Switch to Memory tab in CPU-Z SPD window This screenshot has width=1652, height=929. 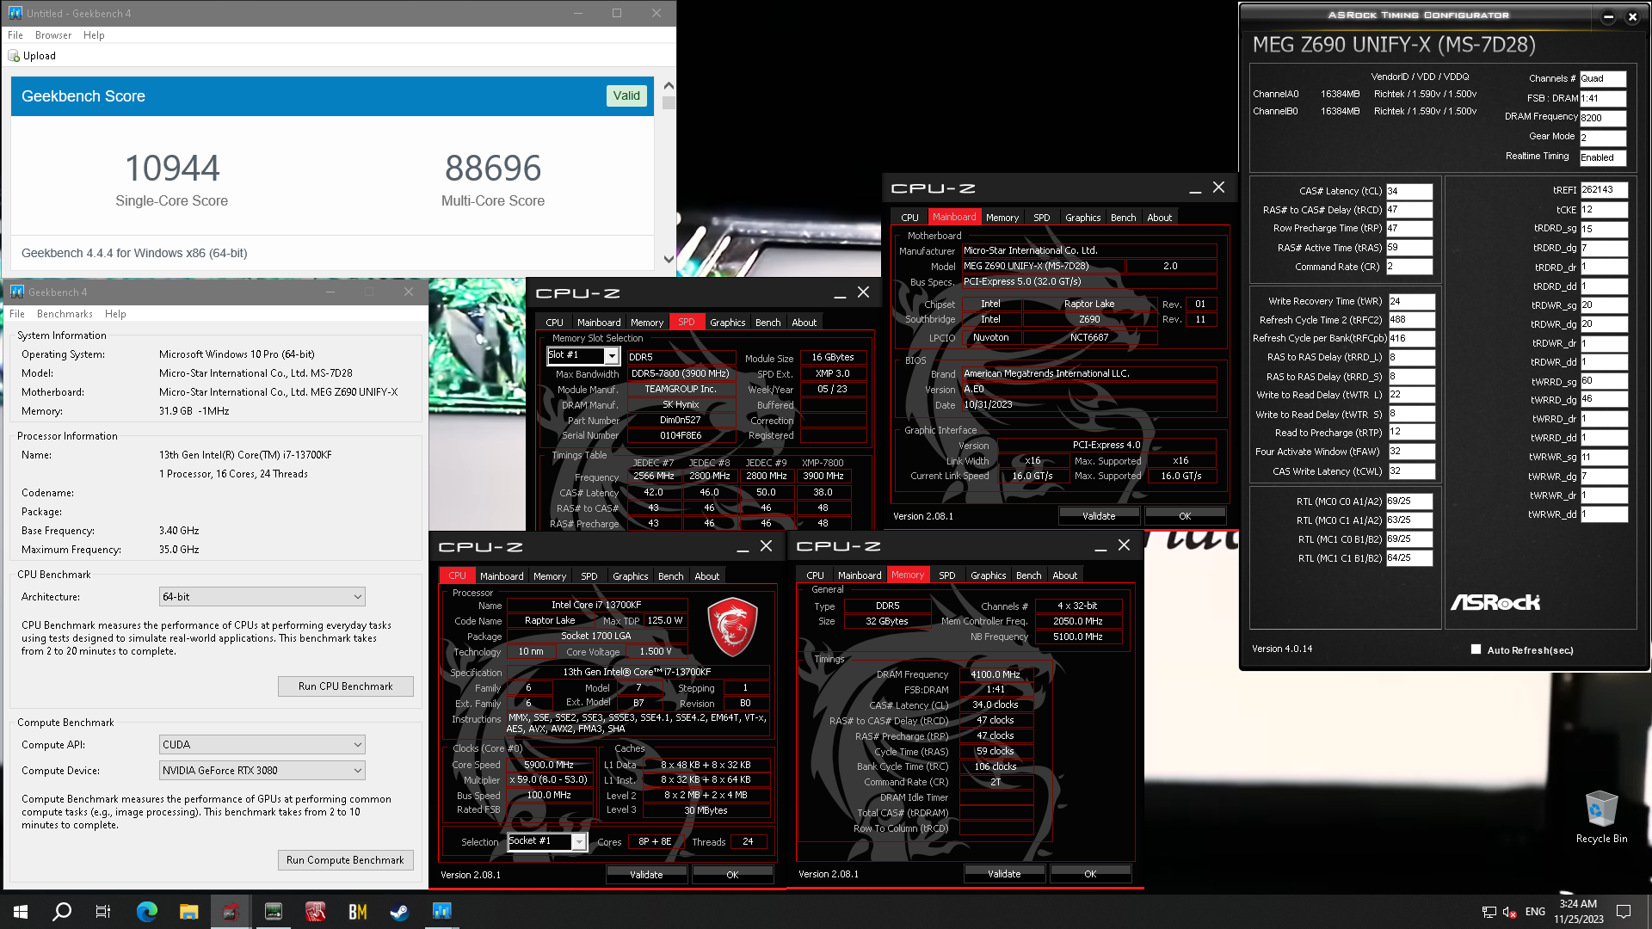click(647, 323)
